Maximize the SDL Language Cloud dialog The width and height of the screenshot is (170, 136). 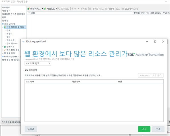click(155, 42)
